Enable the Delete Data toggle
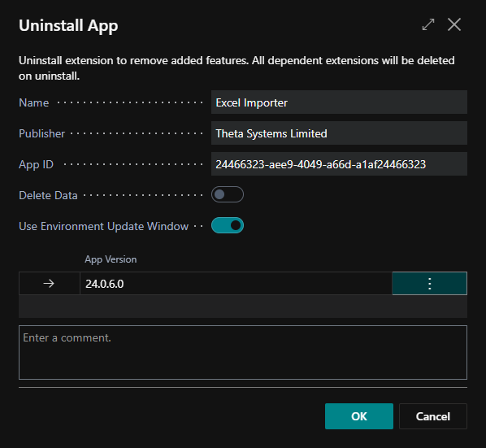The image size is (486, 448). [228, 194]
